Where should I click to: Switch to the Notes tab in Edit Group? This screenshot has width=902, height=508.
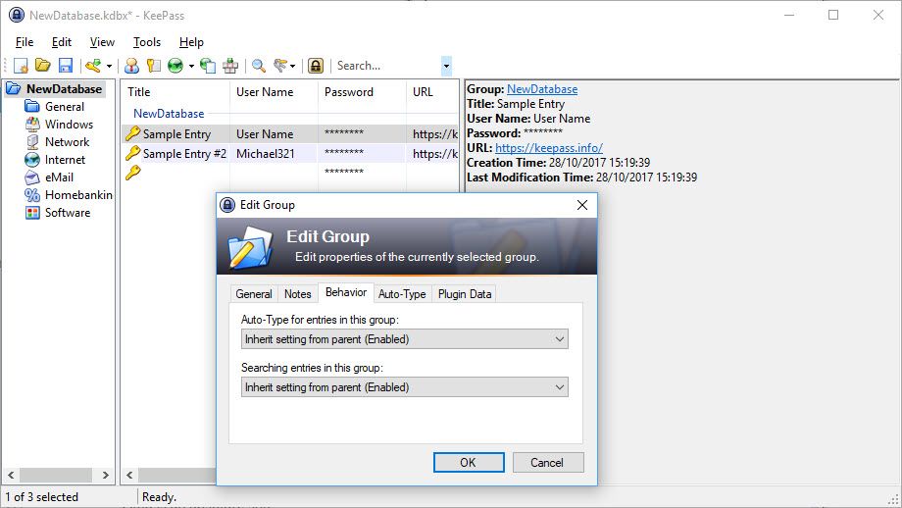coord(297,294)
